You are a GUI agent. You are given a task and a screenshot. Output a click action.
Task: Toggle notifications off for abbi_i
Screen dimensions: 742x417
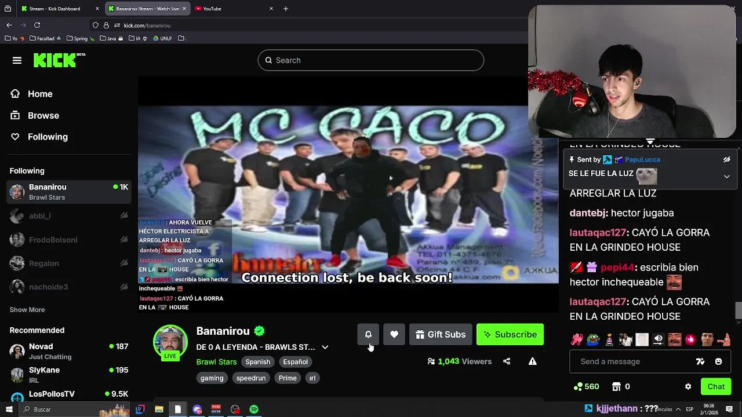[124, 215]
